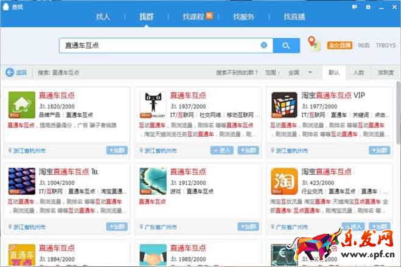Image resolution: width=401 pixels, height=267 pixels.
Task: Expand the 全国 range dropdown
Action: click(x=301, y=72)
